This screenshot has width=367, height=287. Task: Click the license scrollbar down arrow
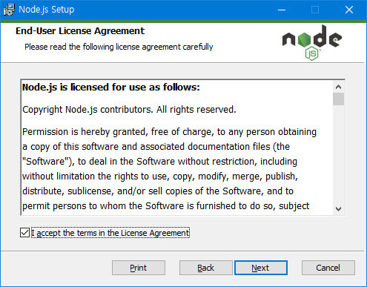[x=338, y=209]
